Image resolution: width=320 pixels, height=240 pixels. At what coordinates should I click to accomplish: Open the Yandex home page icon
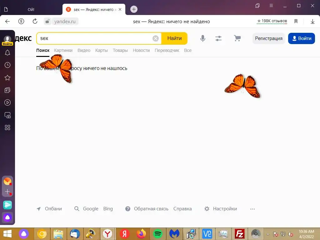coord(21,21)
